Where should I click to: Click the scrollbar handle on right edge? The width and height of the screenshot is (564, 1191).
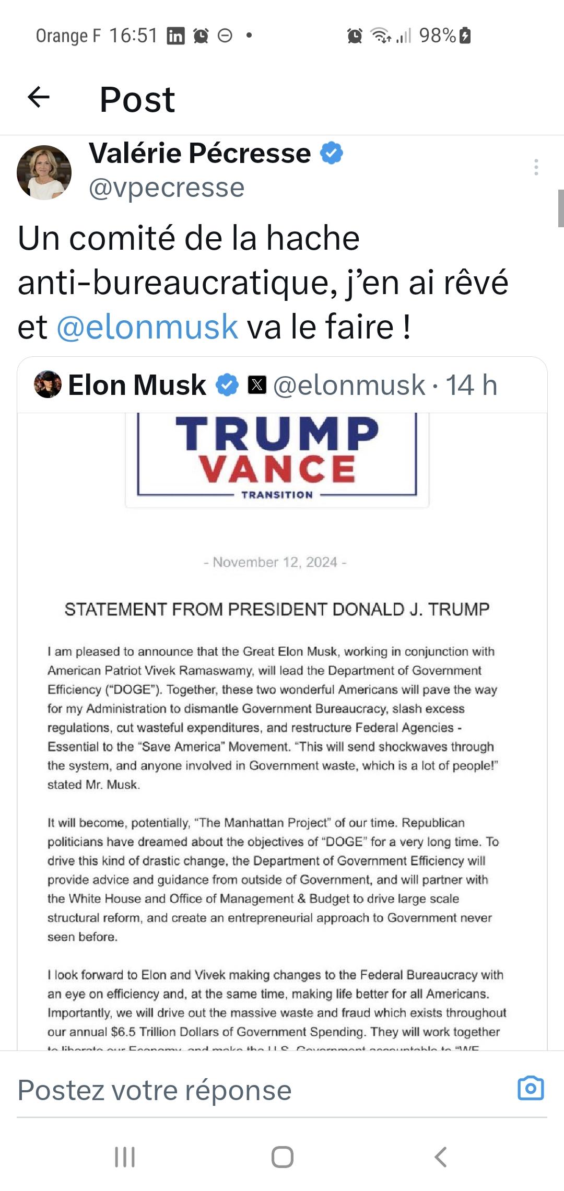[x=560, y=208]
